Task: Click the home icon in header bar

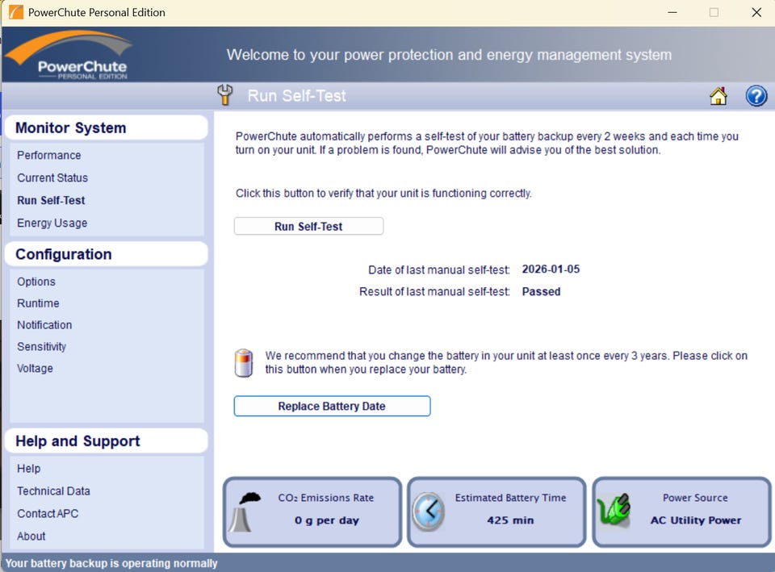Action: pos(718,96)
